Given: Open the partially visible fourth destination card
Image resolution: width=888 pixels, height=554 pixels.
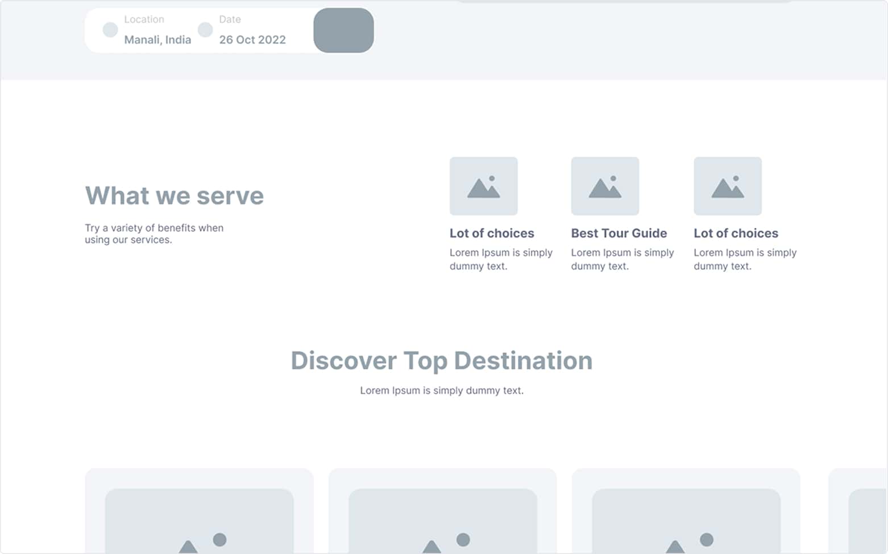Looking at the screenshot, I should (x=858, y=511).
